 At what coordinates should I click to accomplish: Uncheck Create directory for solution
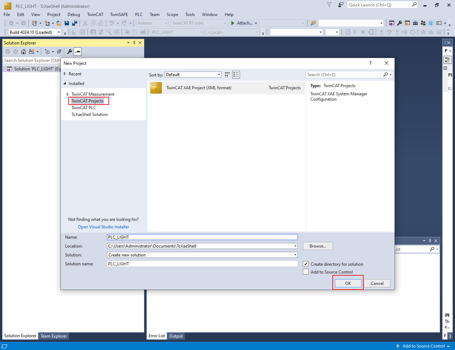pyautogui.click(x=306, y=264)
